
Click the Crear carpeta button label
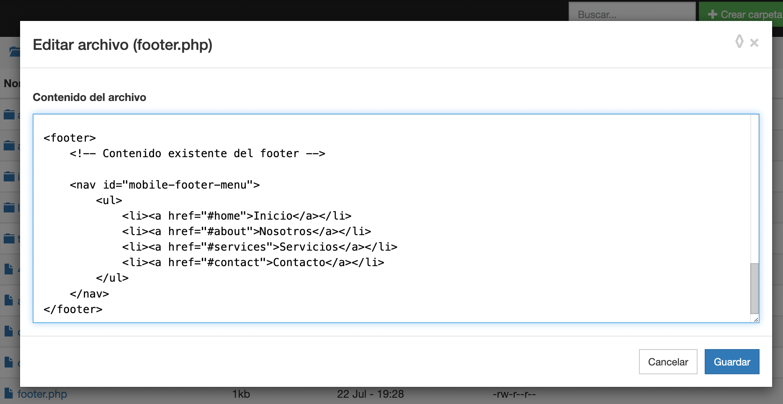751,14
